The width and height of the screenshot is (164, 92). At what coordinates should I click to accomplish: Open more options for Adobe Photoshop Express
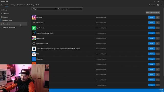tap(158, 49)
